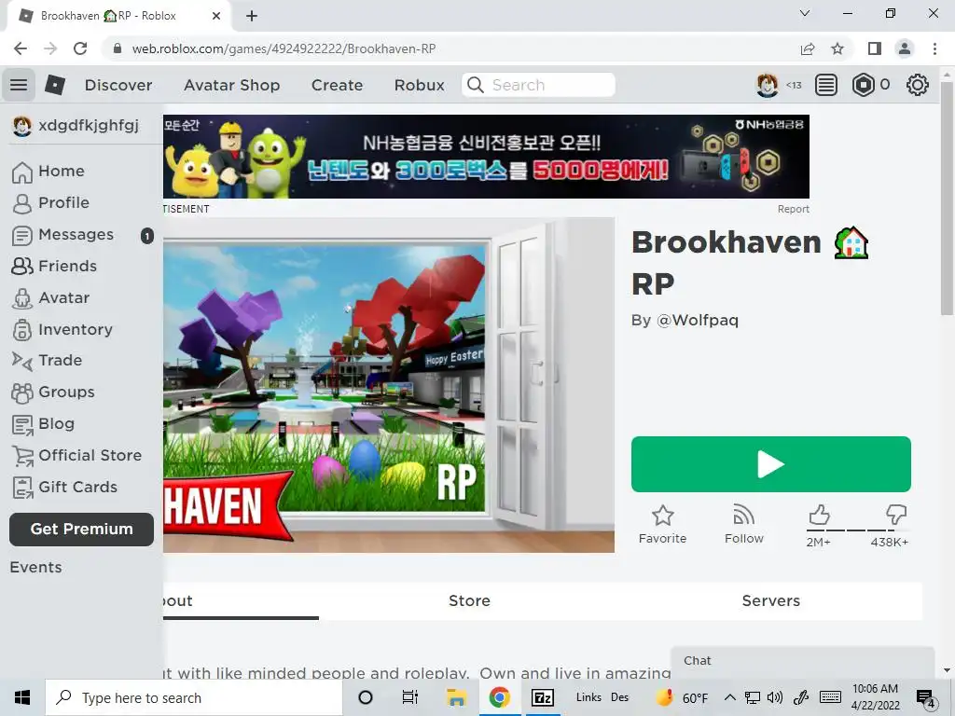This screenshot has width=955, height=716.
Task: Open Task View from taskbar
Action: [410, 697]
